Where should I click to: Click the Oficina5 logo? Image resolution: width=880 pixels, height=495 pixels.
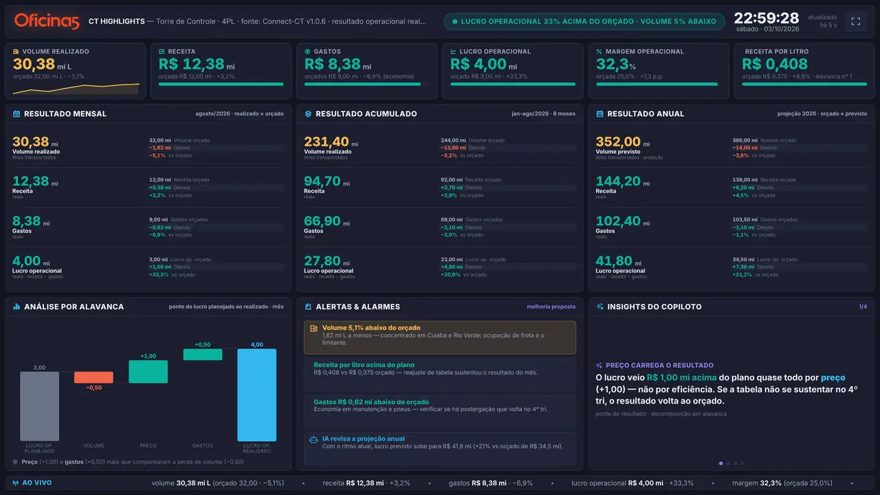point(47,21)
